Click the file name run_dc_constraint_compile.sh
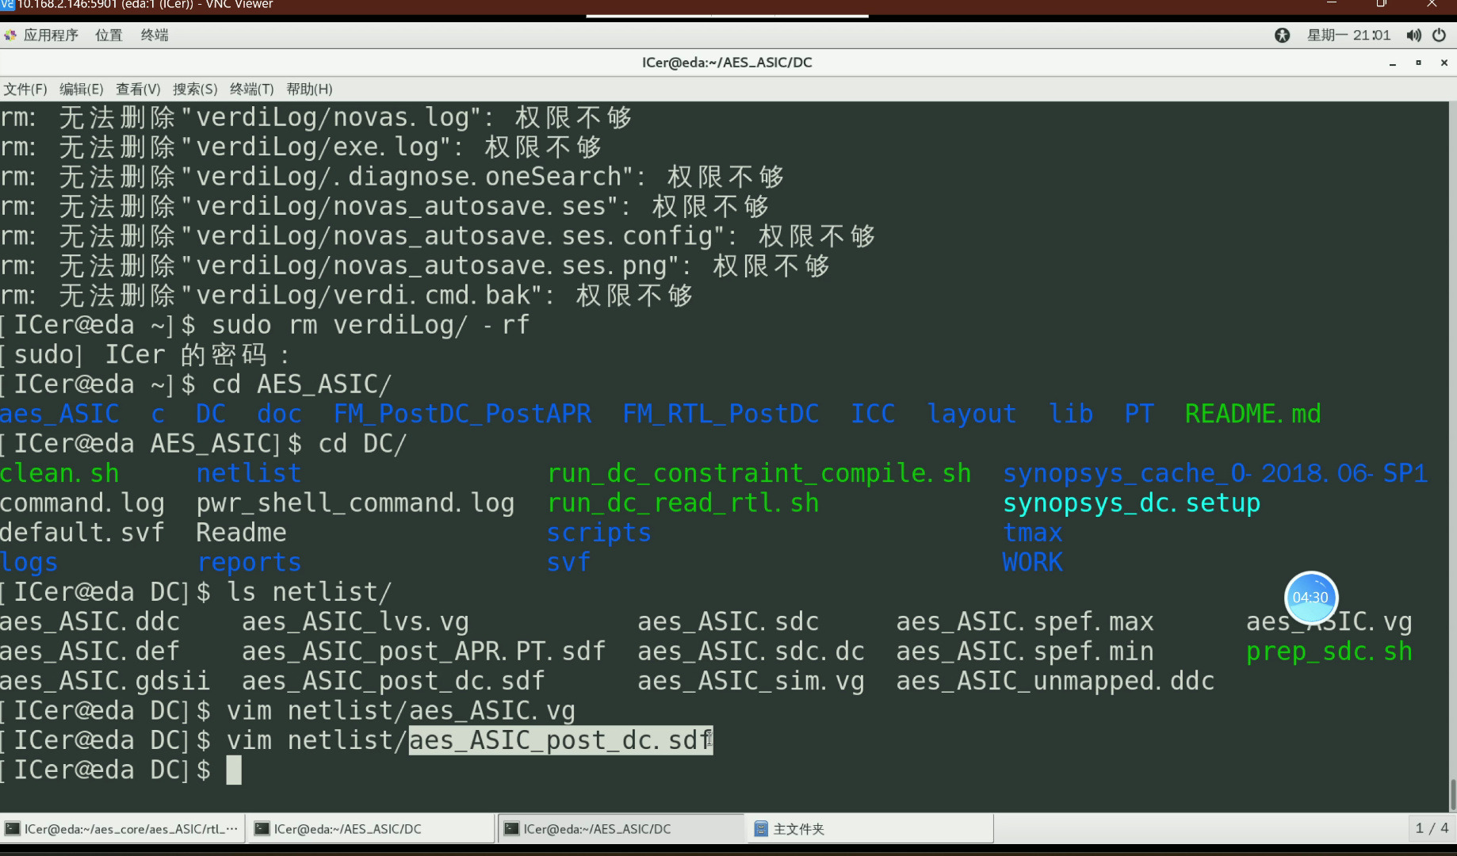 759,473
